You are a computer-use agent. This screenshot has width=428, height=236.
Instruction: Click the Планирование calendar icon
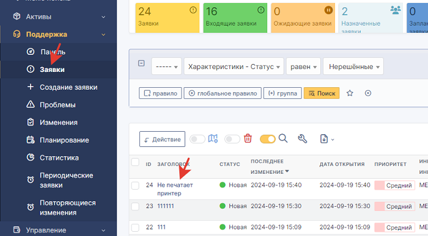[x=31, y=140]
